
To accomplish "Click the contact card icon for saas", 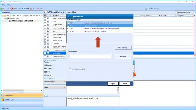I will 48,22.
